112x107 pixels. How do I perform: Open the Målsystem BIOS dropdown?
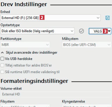coord(87,45)
